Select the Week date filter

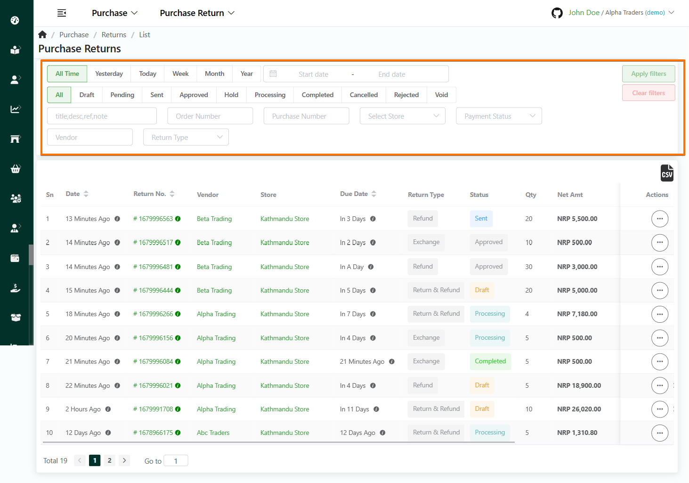click(x=180, y=74)
